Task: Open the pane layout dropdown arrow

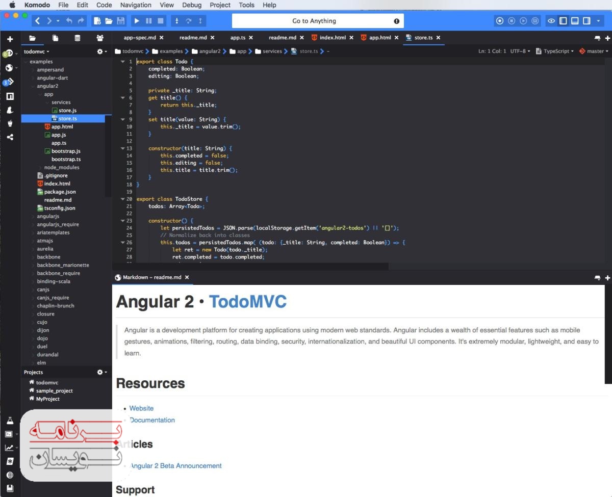Action: pyautogui.click(x=598, y=21)
